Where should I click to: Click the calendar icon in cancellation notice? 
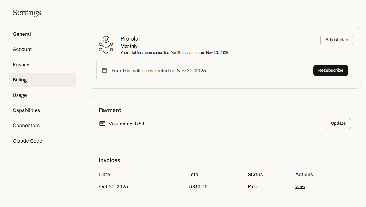(x=105, y=71)
